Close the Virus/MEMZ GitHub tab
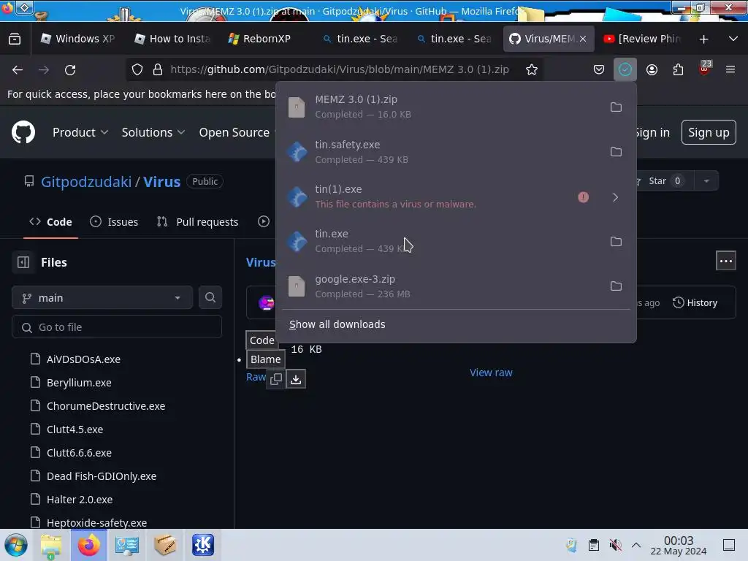748x561 pixels. click(x=583, y=39)
